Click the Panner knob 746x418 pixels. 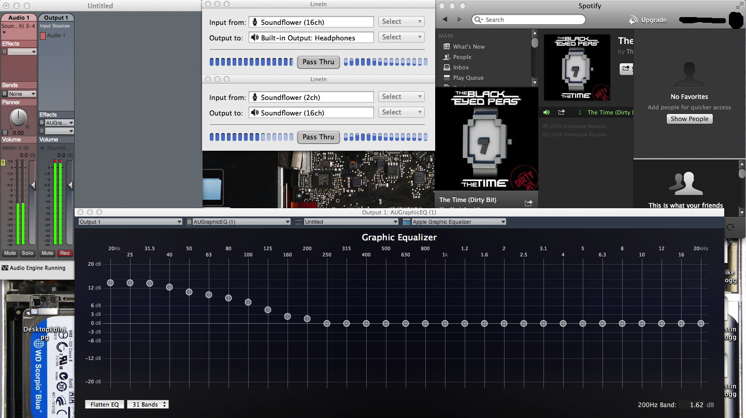coord(19,117)
